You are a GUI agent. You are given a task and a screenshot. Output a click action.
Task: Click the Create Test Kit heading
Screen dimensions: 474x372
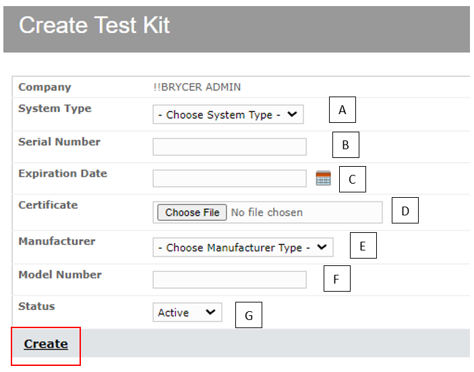pyautogui.click(x=94, y=26)
